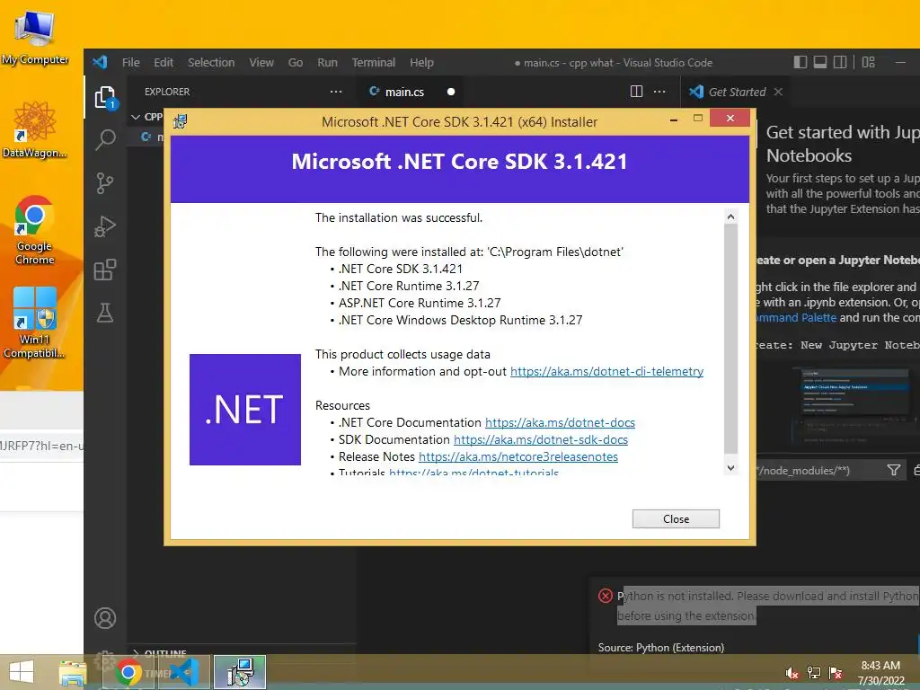The width and height of the screenshot is (920, 690).
Task: Open the dotnet-sdk-docs link
Action: coord(540,439)
